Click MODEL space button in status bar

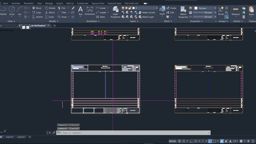tap(172, 141)
